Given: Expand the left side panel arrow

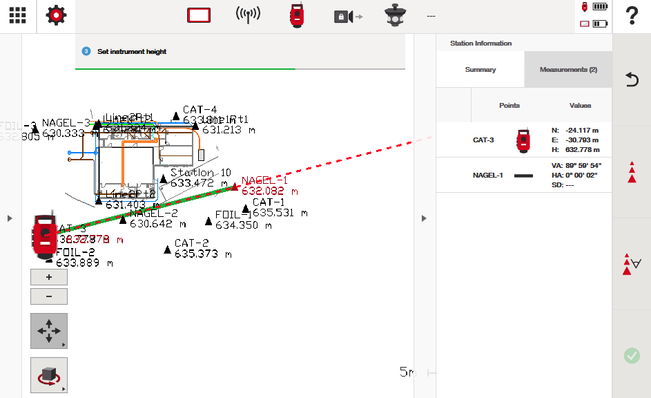Looking at the screenshot, I should pos(10,218).
